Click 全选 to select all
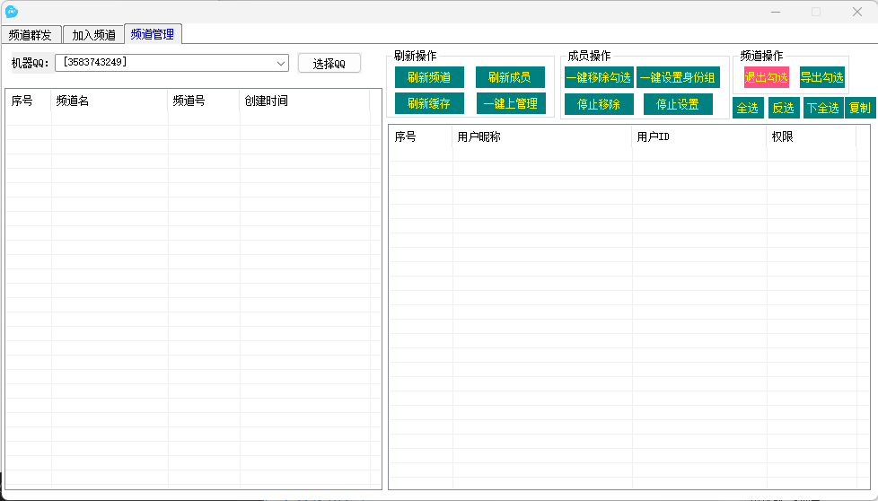This screenshot has height=501, width=878. coord(747,108)
